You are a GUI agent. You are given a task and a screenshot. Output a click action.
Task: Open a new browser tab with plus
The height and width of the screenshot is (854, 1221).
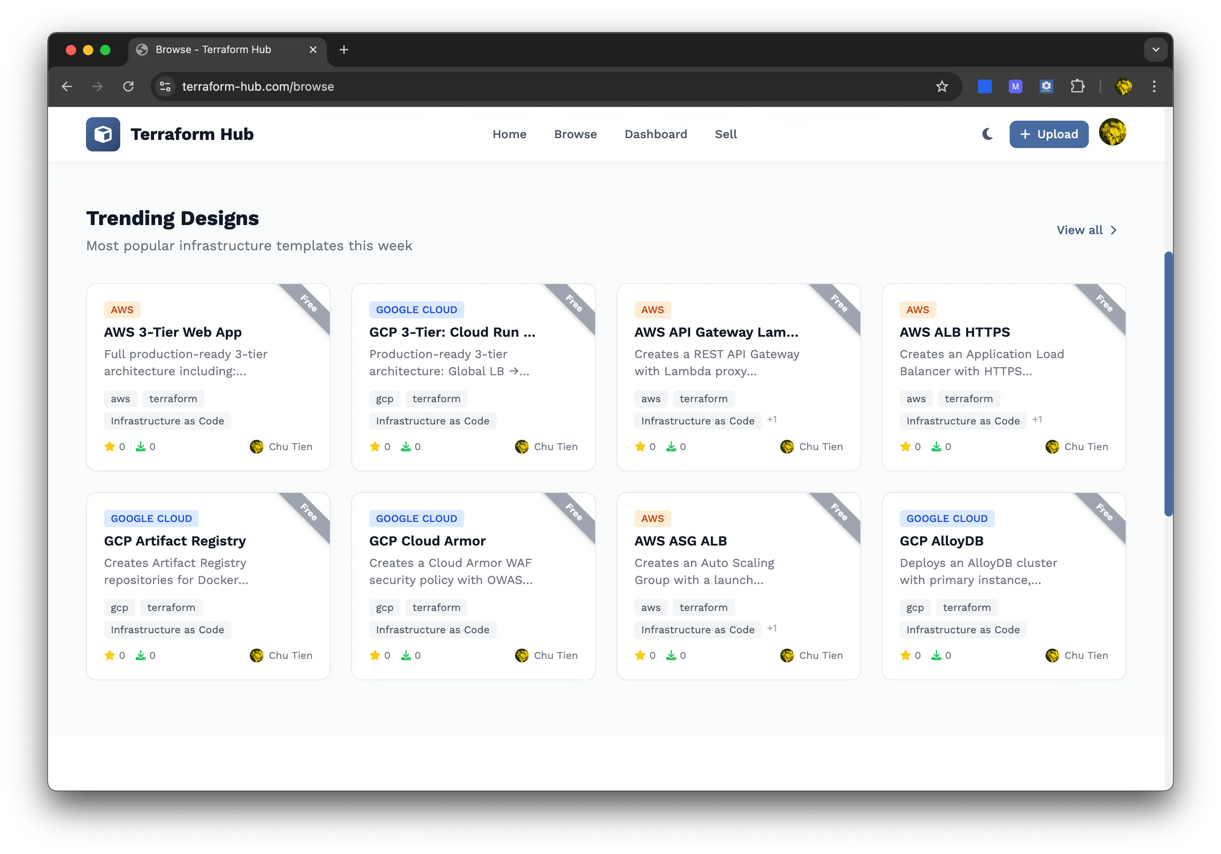tap(344, 50)
